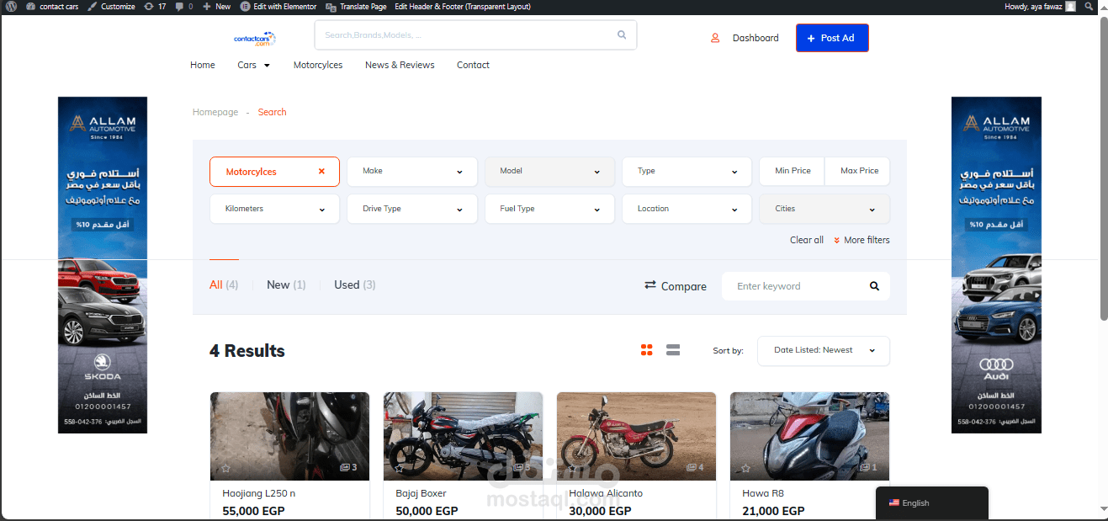The height and width of the screenshot is (521, 1108).
Task: Favorite the Halawa Alicanto listing star
Action: [572, 468]
